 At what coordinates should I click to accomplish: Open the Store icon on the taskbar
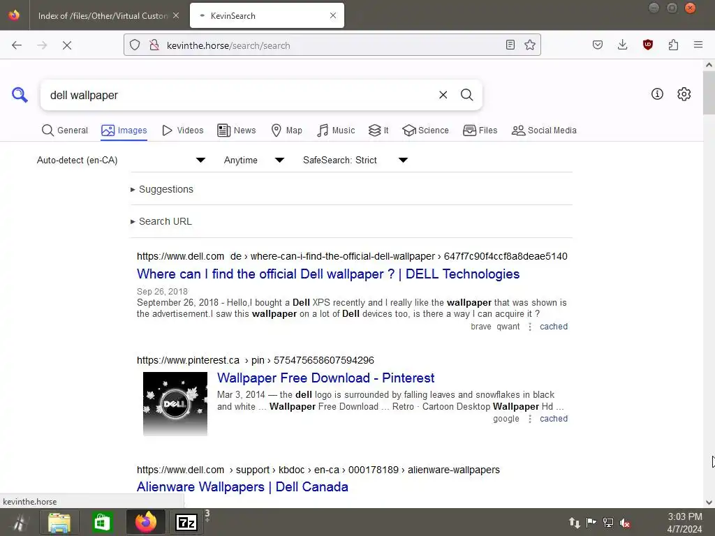coord(102,522)
